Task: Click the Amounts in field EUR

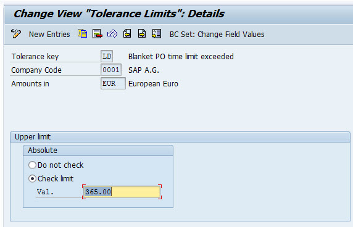Action: click(x=113, y=83)
